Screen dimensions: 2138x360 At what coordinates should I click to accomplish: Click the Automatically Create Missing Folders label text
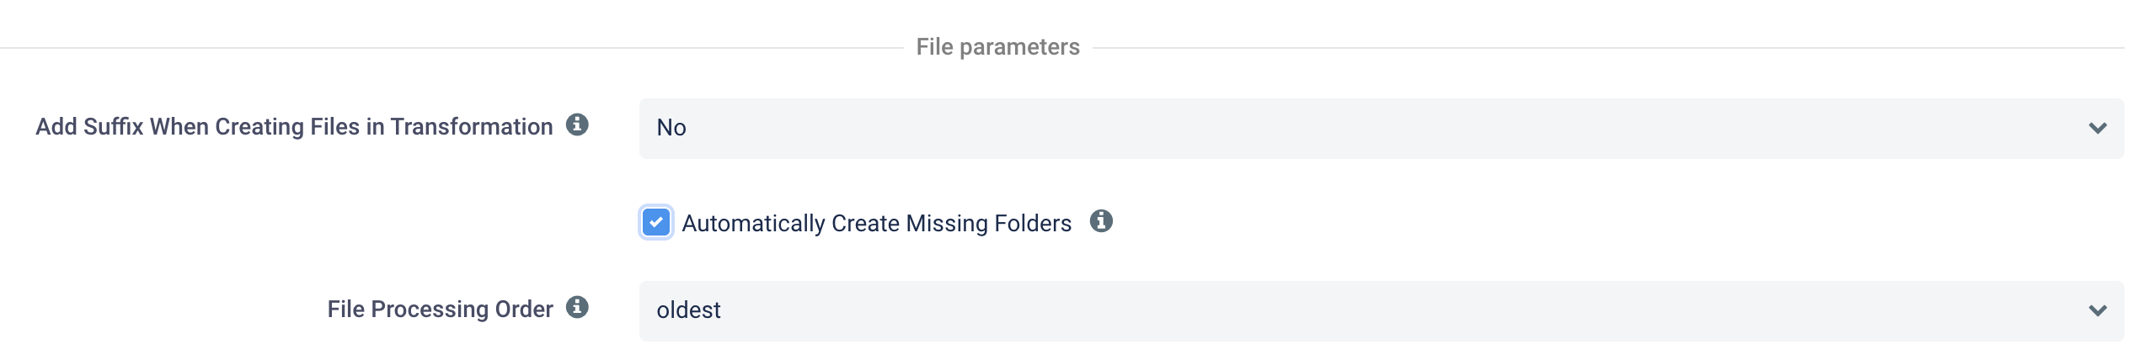click(876, 224)
